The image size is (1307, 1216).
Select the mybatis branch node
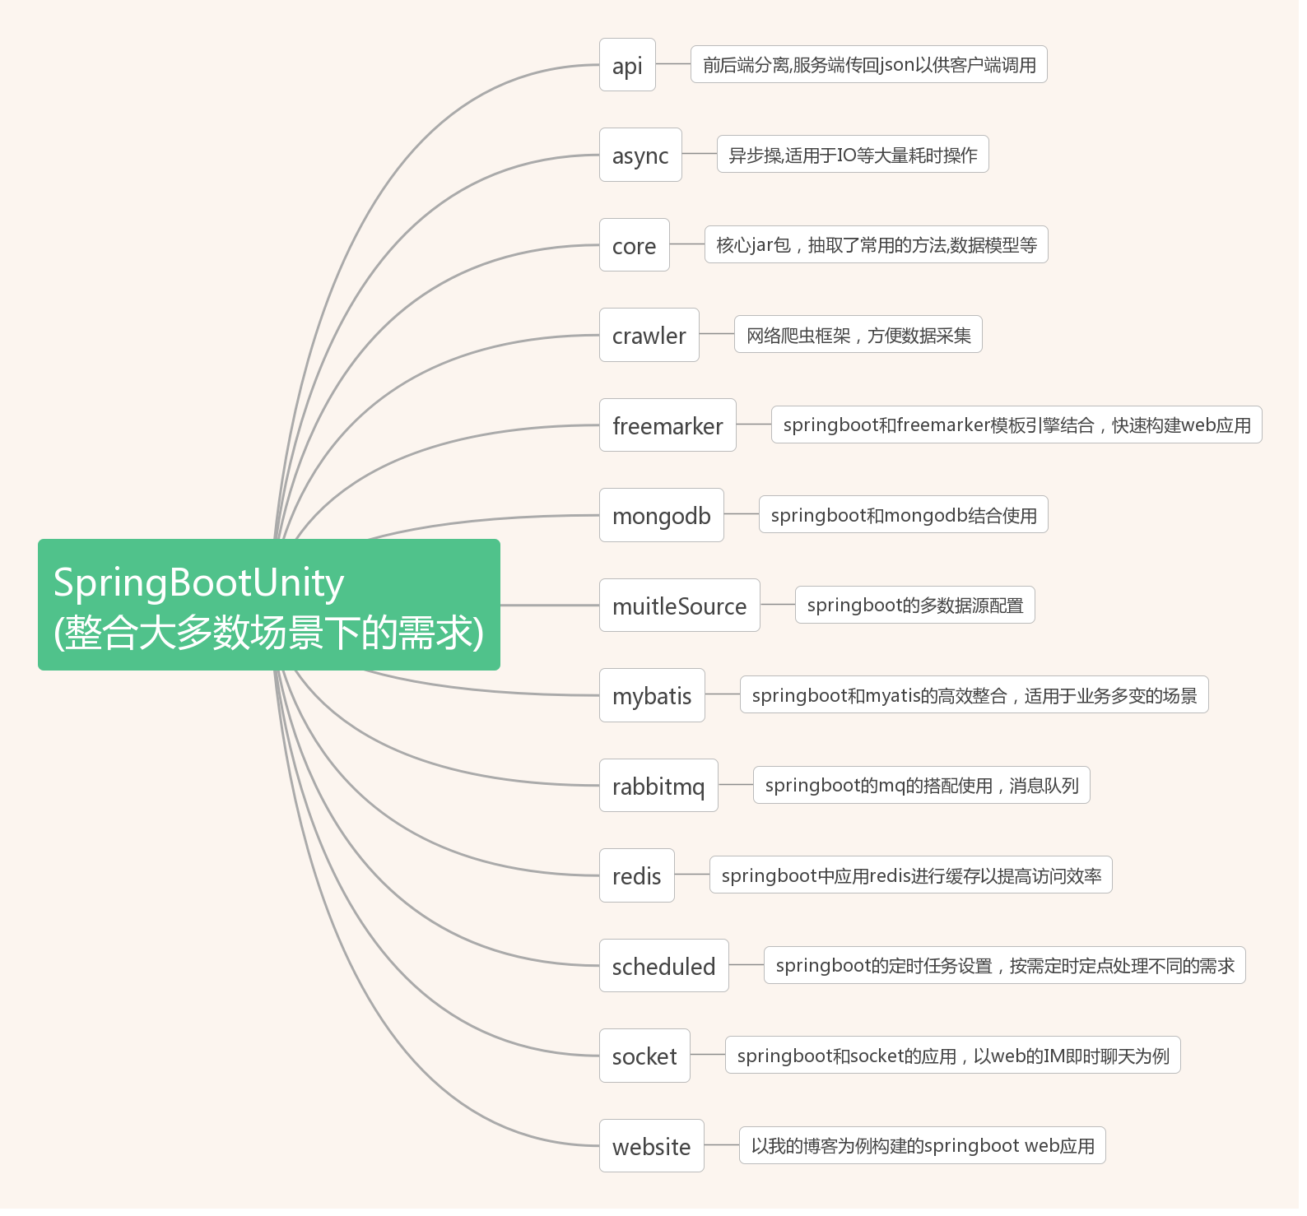click(652, 695)
